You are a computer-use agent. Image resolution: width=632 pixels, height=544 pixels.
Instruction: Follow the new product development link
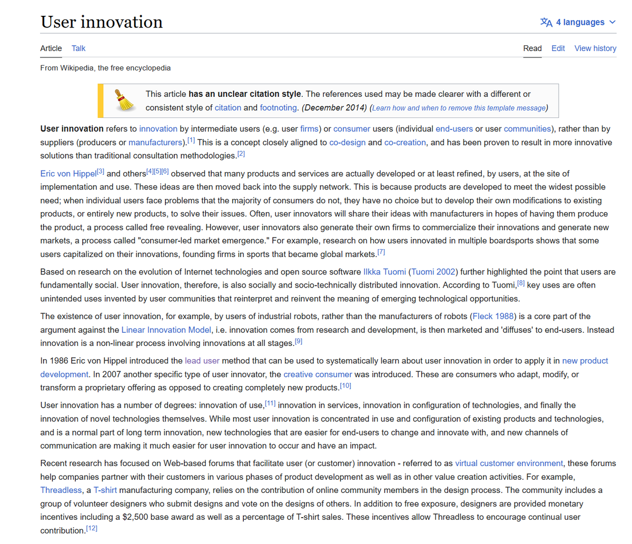pos(586,360)
